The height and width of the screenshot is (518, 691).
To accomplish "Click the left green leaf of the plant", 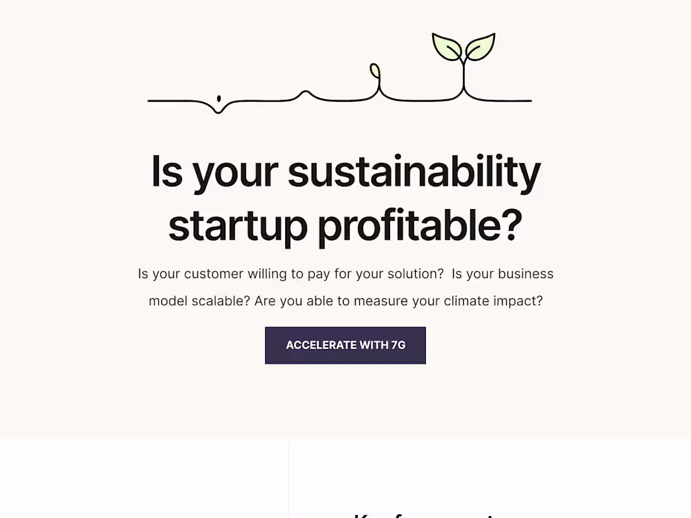I will (x=447, y=45).
